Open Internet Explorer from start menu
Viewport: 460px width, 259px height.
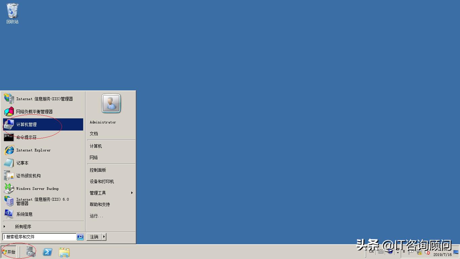(33, 150)
